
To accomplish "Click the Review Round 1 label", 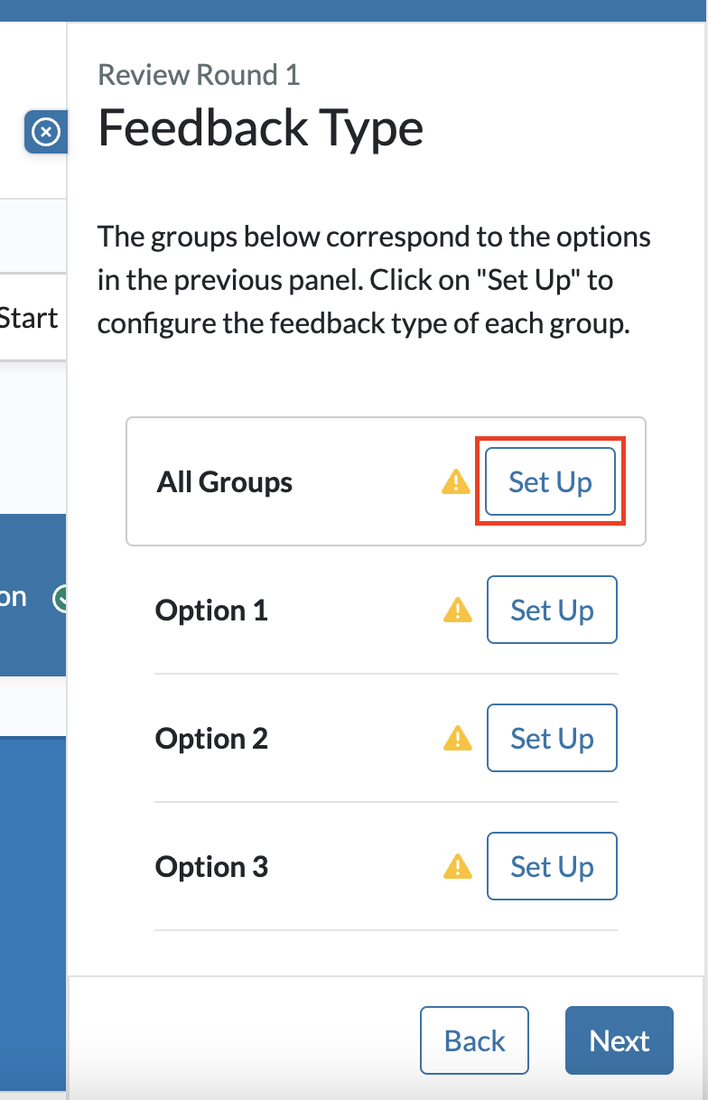I will 200,75.
